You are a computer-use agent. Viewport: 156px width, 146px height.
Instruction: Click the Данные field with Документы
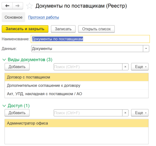pos(87,49)
